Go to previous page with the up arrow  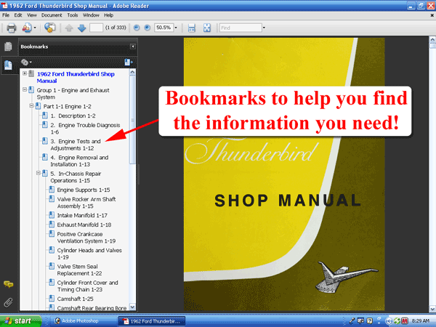[69, 28]
